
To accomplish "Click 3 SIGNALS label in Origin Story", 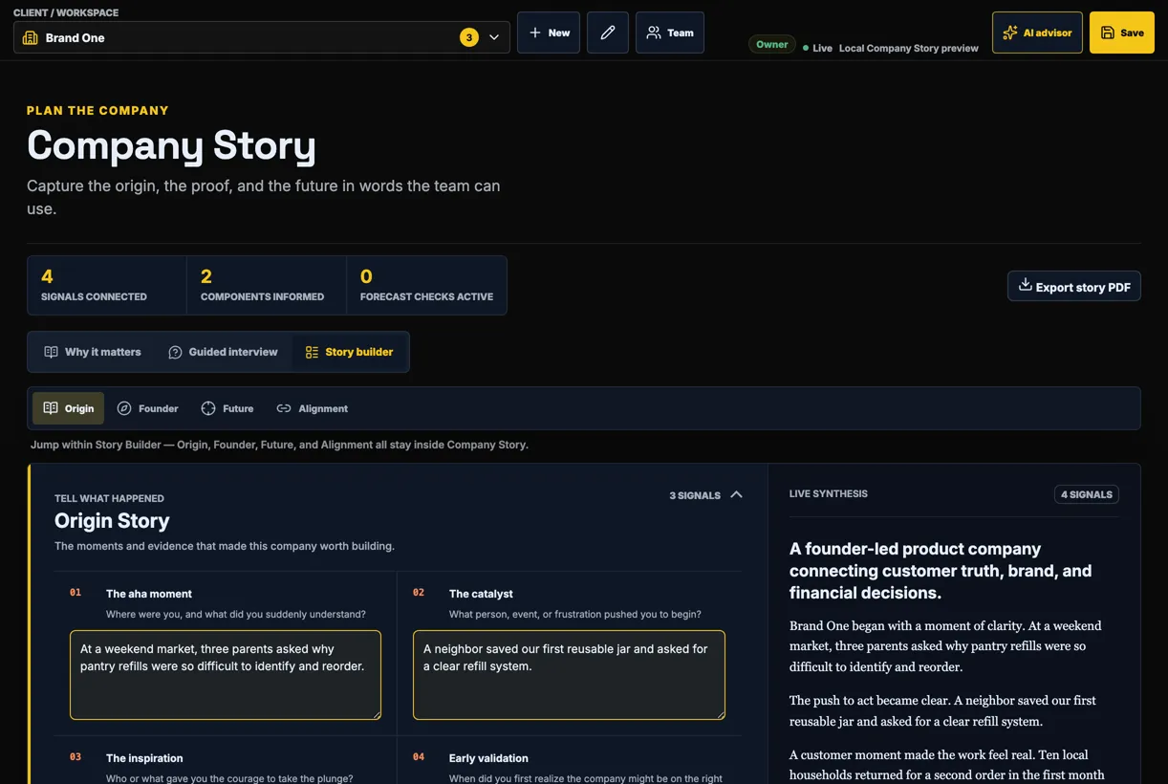I will point(695,495).
